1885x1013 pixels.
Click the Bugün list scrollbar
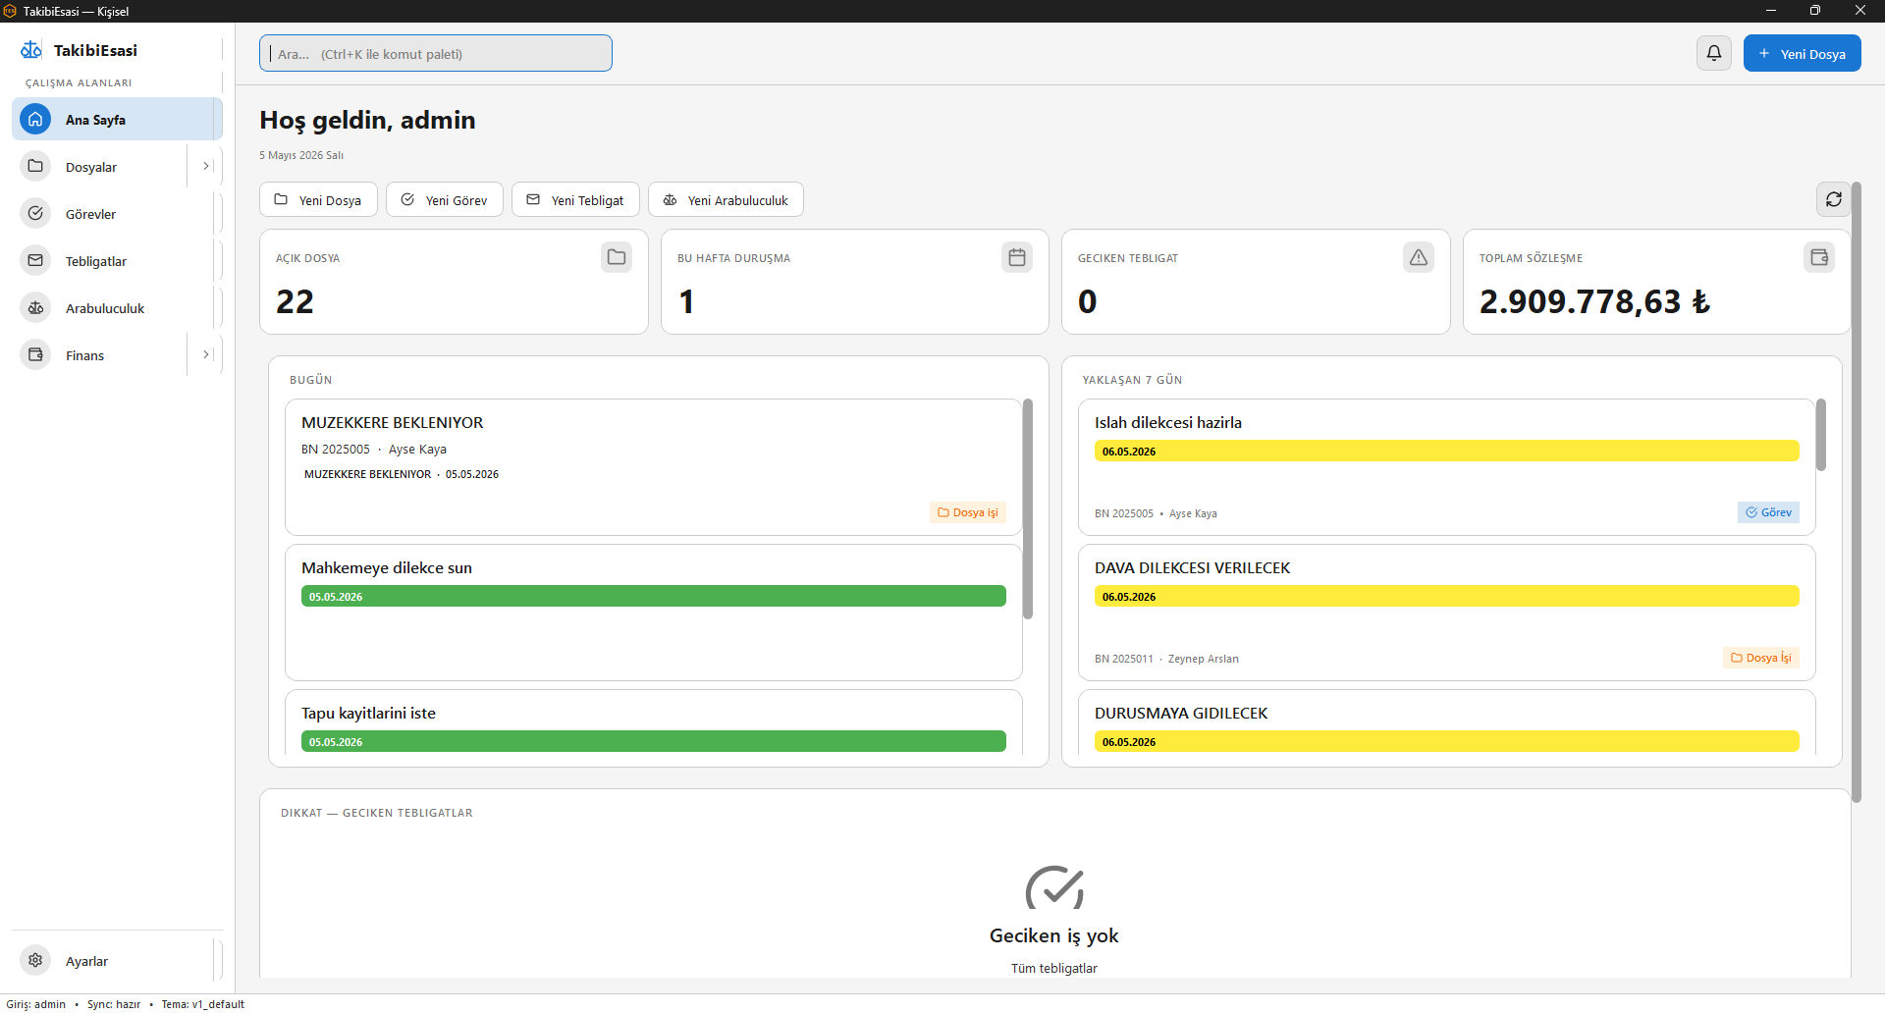pyautogui.click(x=1028, y=508)
